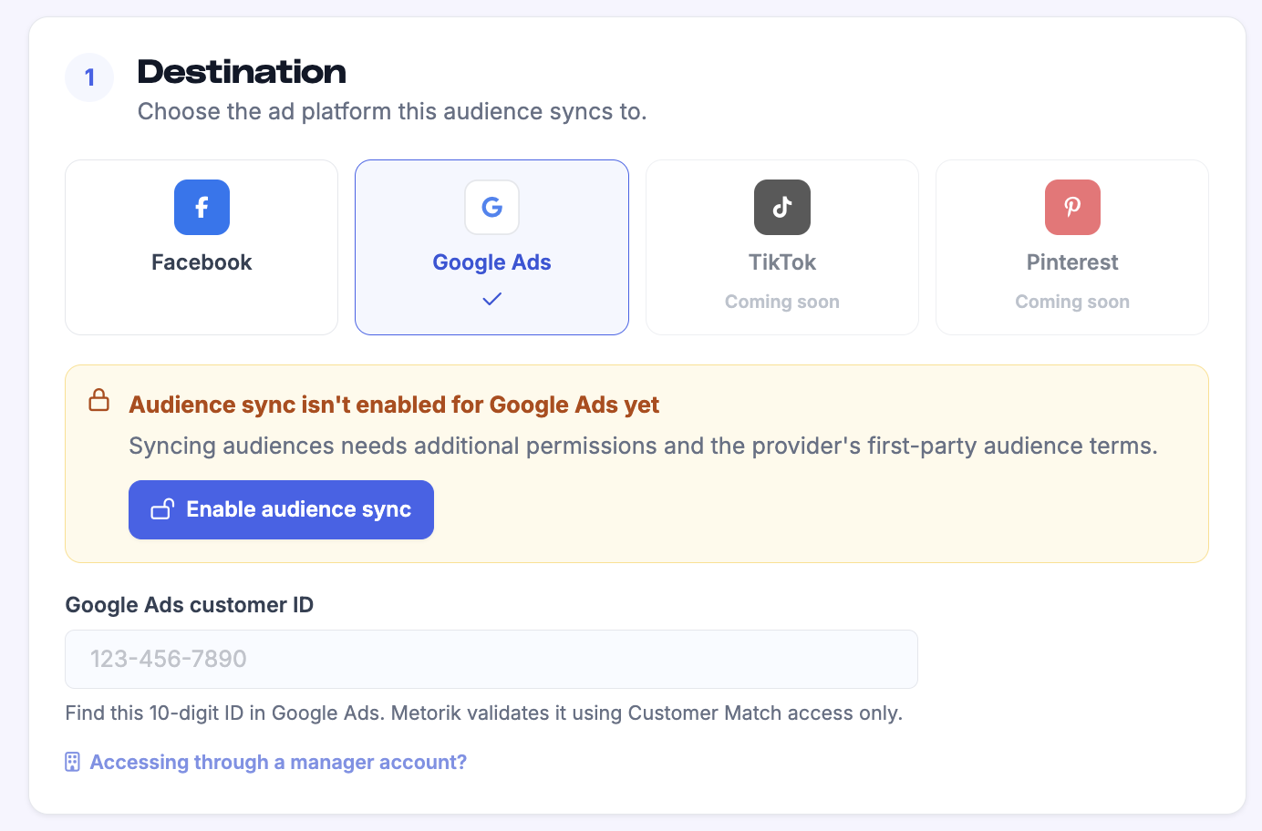The width and height of the screenshot is (1262, 831).
Task: Select the Facebook destination card
Action: click(202, 247)
